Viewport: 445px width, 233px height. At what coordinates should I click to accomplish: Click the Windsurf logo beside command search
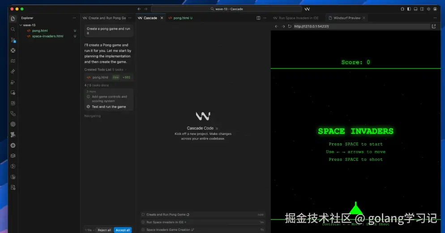click(x=307, y=9)
